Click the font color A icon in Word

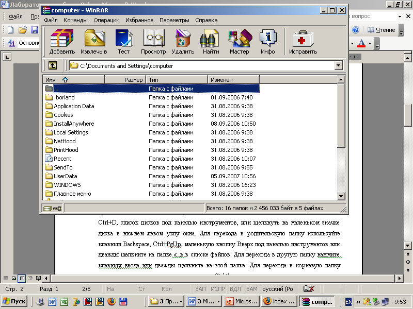pos(361,43)
